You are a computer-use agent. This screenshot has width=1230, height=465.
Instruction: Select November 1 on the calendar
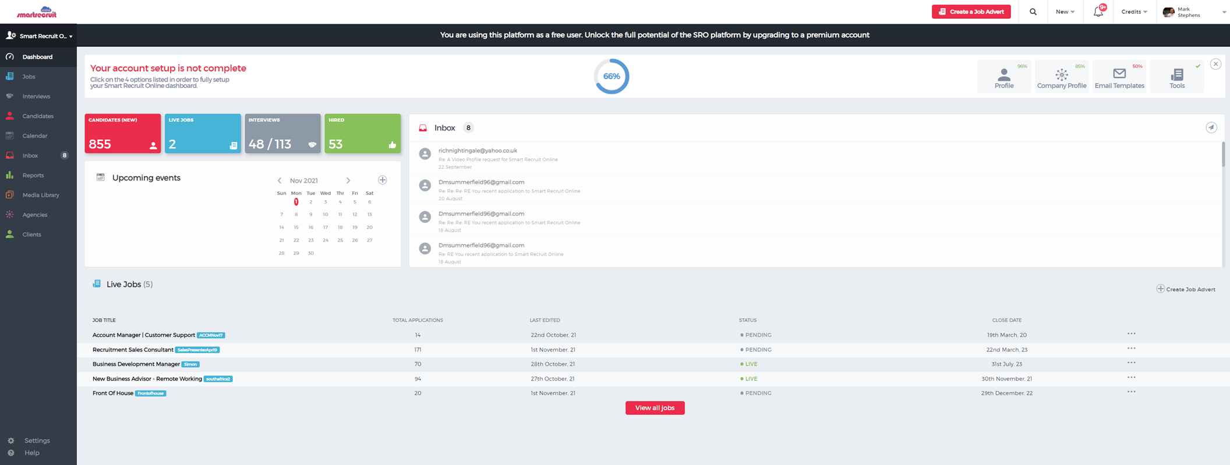(296, 202)
